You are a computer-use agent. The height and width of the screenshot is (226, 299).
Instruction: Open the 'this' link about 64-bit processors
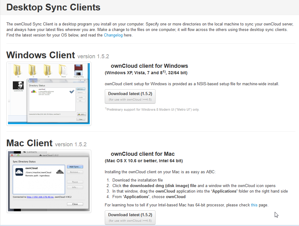click(254, 205)
